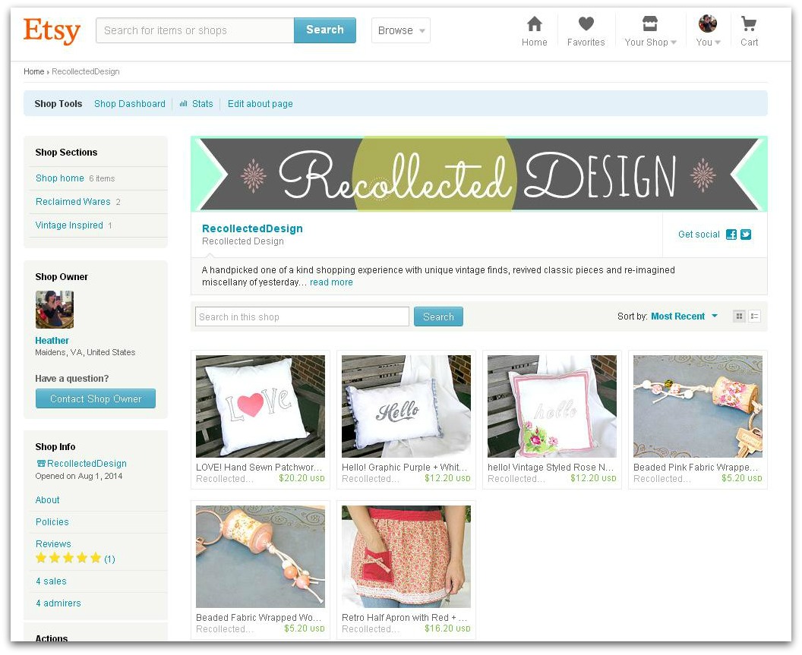Viewport: 802px width, 655px height.
Task: Click the Cart icon
Action: click(749, 24)
